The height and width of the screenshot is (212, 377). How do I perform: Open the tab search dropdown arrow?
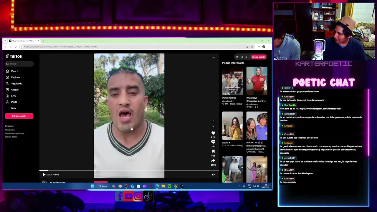[5, 41]
